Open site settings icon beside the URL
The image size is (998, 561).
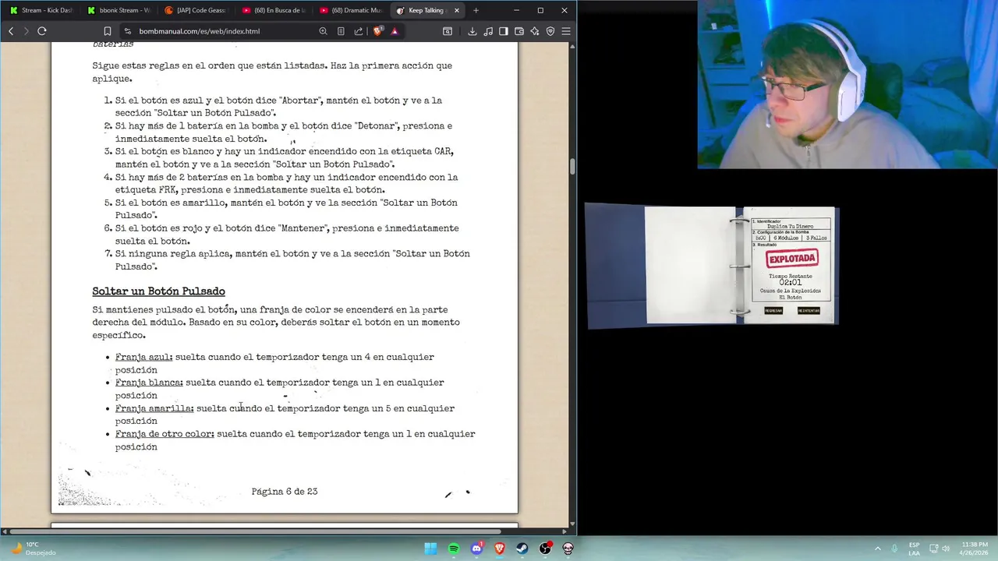coord(128,31)
